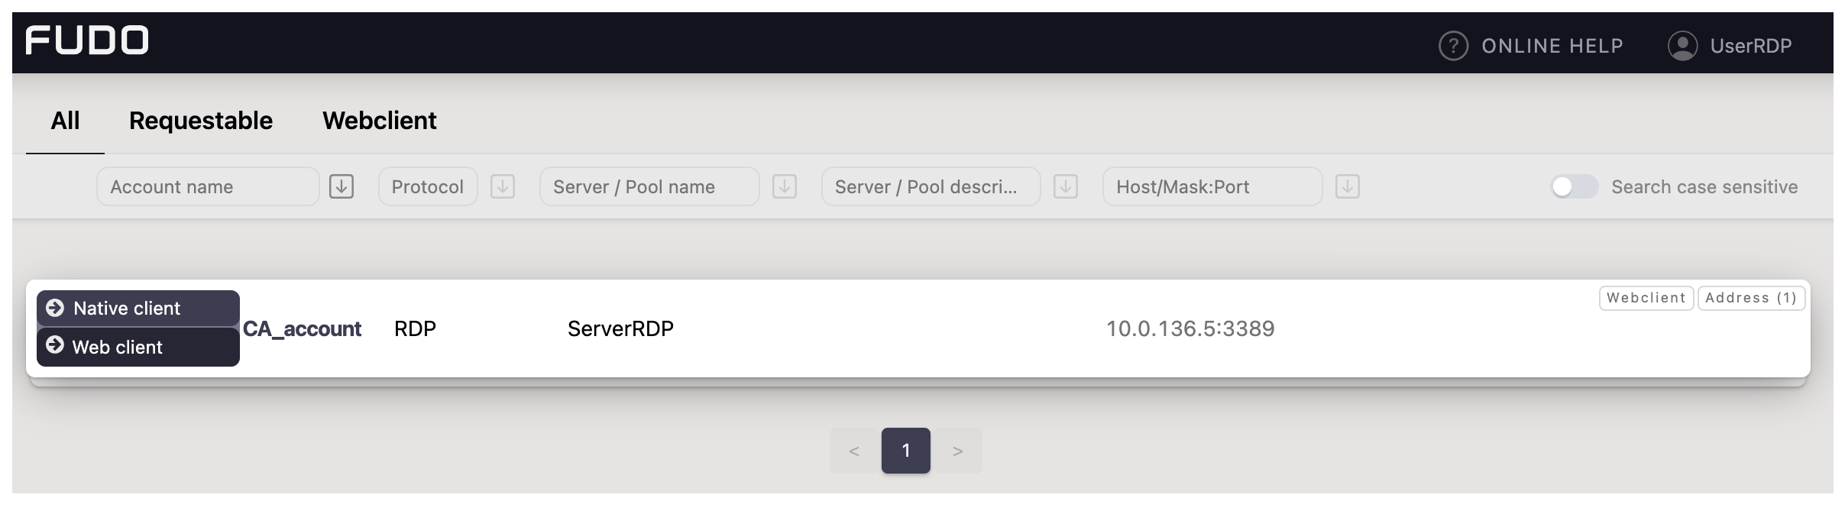Sort by Protocol arrow icon
1845x511 pixels.
pos(503,186)
